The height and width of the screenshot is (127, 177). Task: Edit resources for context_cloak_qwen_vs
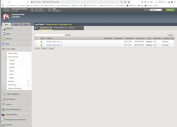pyautogui.click(x=155, y=45)
